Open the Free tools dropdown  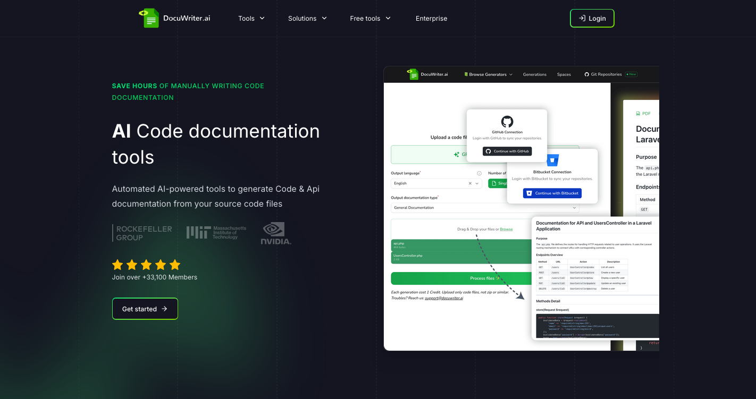[370, 19]
